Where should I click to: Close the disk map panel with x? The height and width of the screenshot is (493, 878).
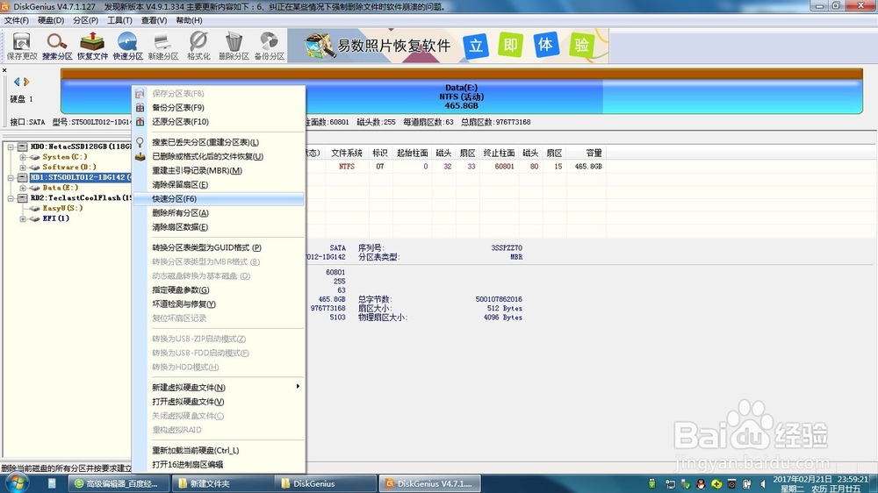[x=4, y=70]
